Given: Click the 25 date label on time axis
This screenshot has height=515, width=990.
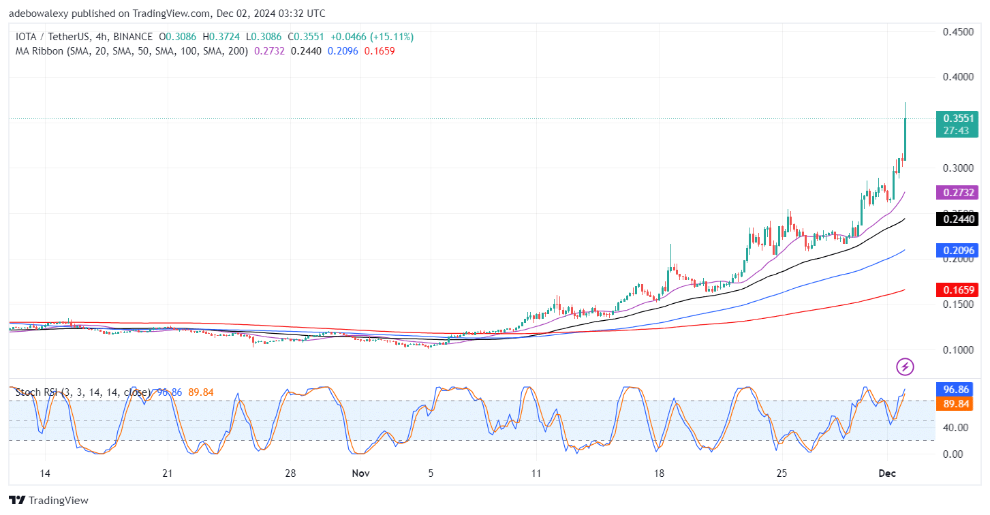Looking at the screenshot, I should click(x=782, y=473).
